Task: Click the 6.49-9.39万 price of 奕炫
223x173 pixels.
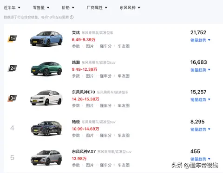Action: (x=84, y=40)
